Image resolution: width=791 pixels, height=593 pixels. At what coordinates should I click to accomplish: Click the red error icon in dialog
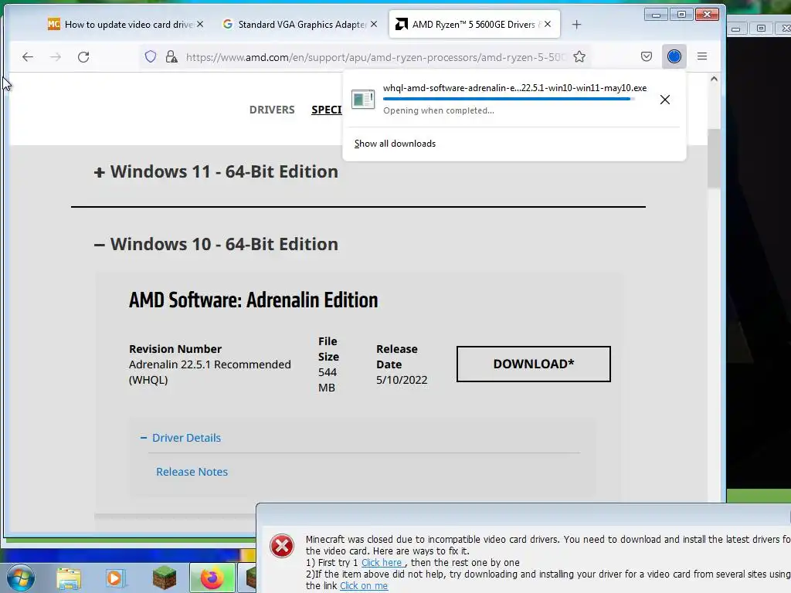tap(282, 547)
